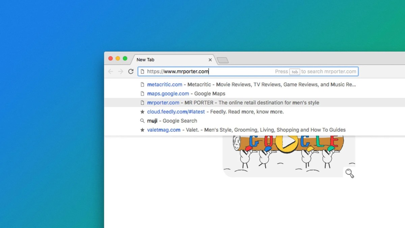Click the bookmark star beside the valetmag.com suggestion

coord(142,130)
